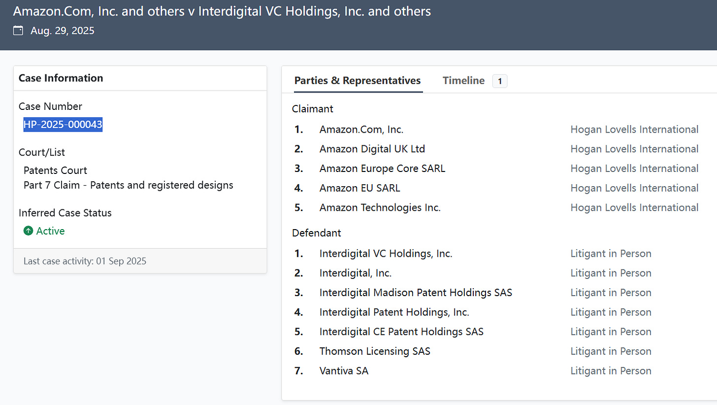
Task: Click defendant Interdigital VC Holdings, Inc.
Action: point(386,254)
